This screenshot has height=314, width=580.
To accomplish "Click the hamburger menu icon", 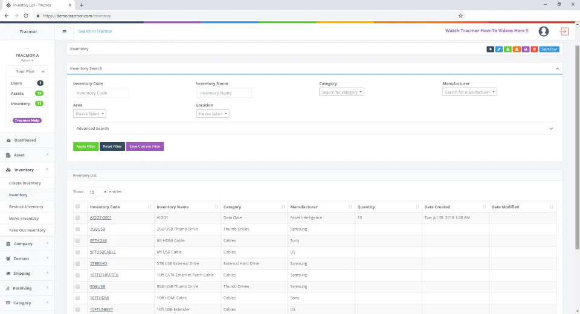I will click(x=65, y=31).
